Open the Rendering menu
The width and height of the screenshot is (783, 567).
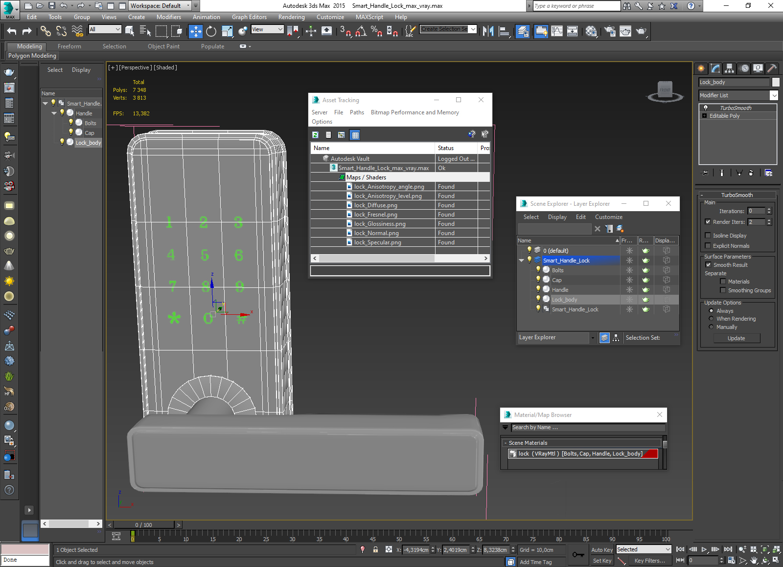pyautogui.click(x=291, y=17)
